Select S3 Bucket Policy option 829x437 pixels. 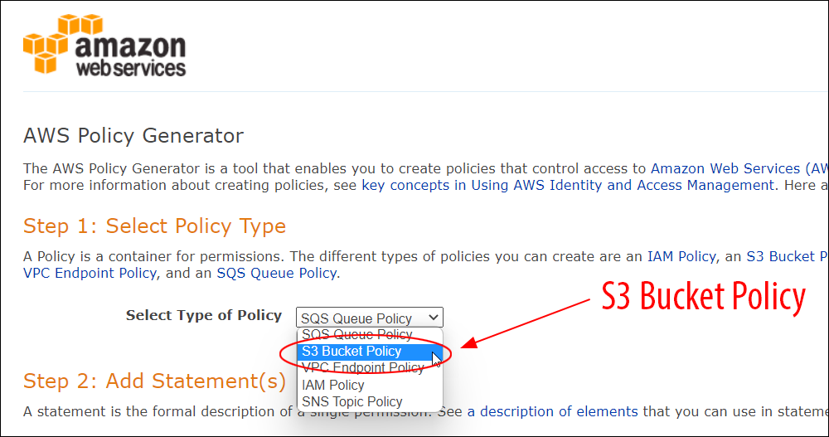[370, 352]
